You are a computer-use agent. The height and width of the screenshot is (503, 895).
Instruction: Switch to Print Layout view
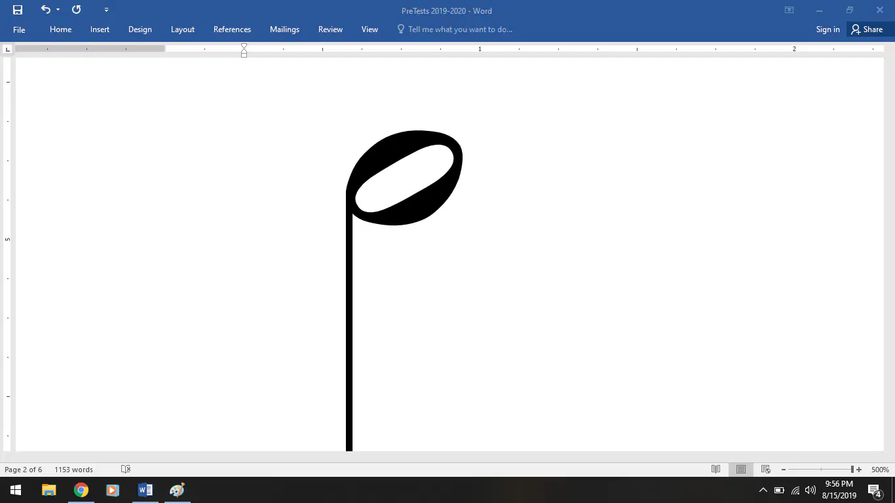click(740, 470)
